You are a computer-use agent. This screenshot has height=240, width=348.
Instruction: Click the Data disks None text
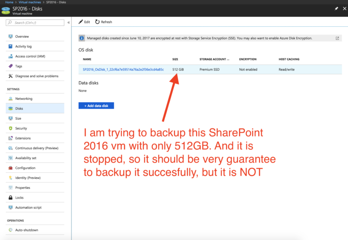(82, 90)
